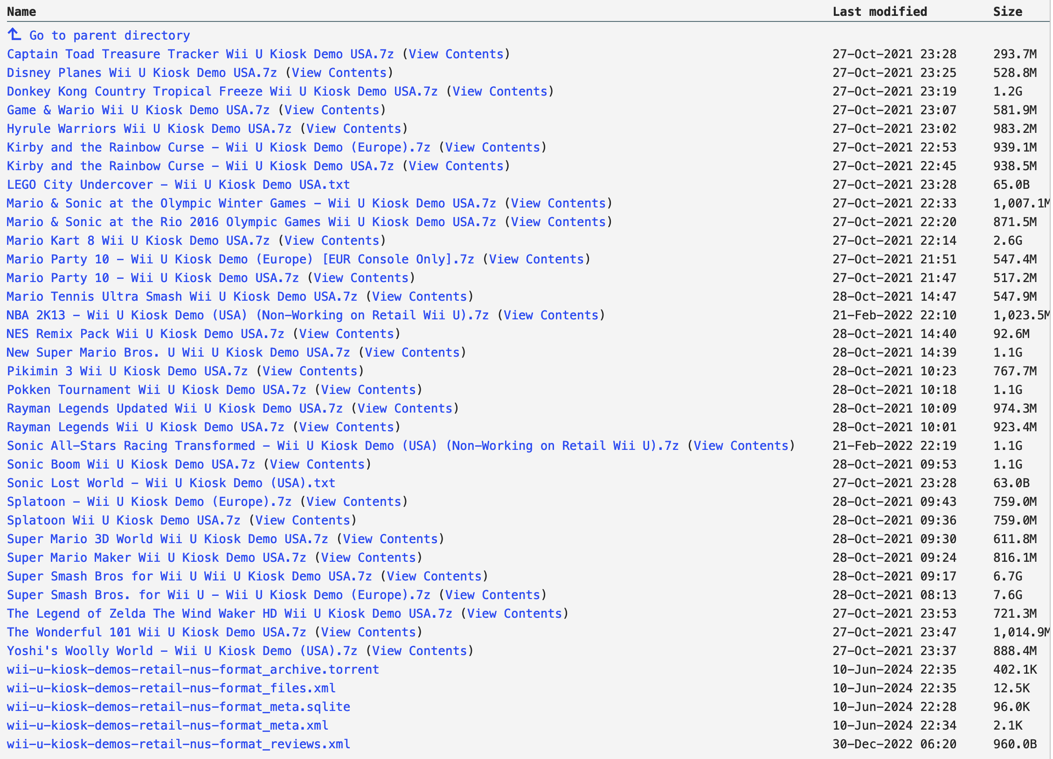Image resolution: width=1053 pixels, height=759 pixels.
Task: Open Mario Tennis Ultra Smash Kiosk Demo file
Action: [182, 297]
